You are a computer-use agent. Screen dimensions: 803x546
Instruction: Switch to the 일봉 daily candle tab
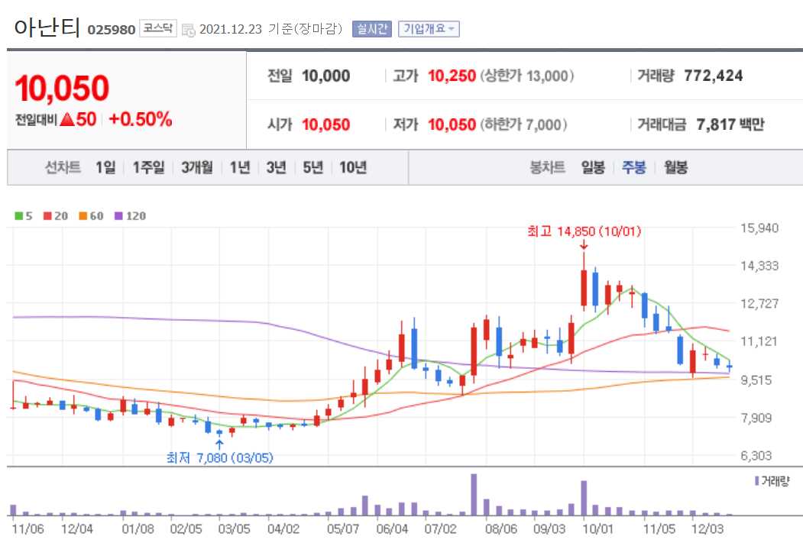592,167
